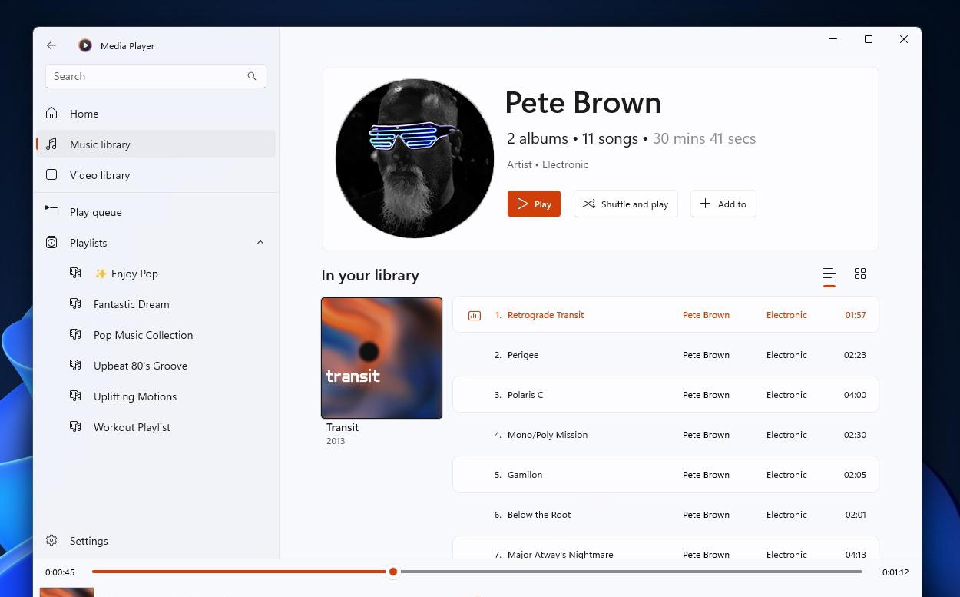
Task: Click the Add to button
Action: pyautogui.click(x=723, y=204)
